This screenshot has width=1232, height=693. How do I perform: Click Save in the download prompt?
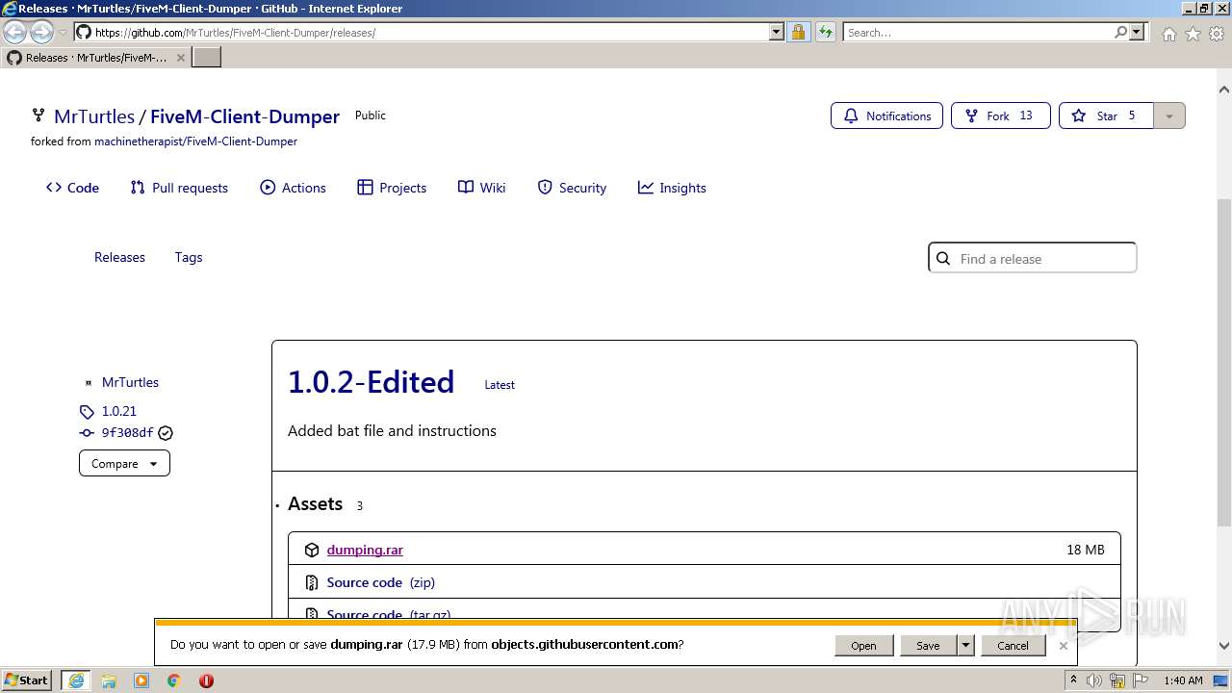(928, 645)
